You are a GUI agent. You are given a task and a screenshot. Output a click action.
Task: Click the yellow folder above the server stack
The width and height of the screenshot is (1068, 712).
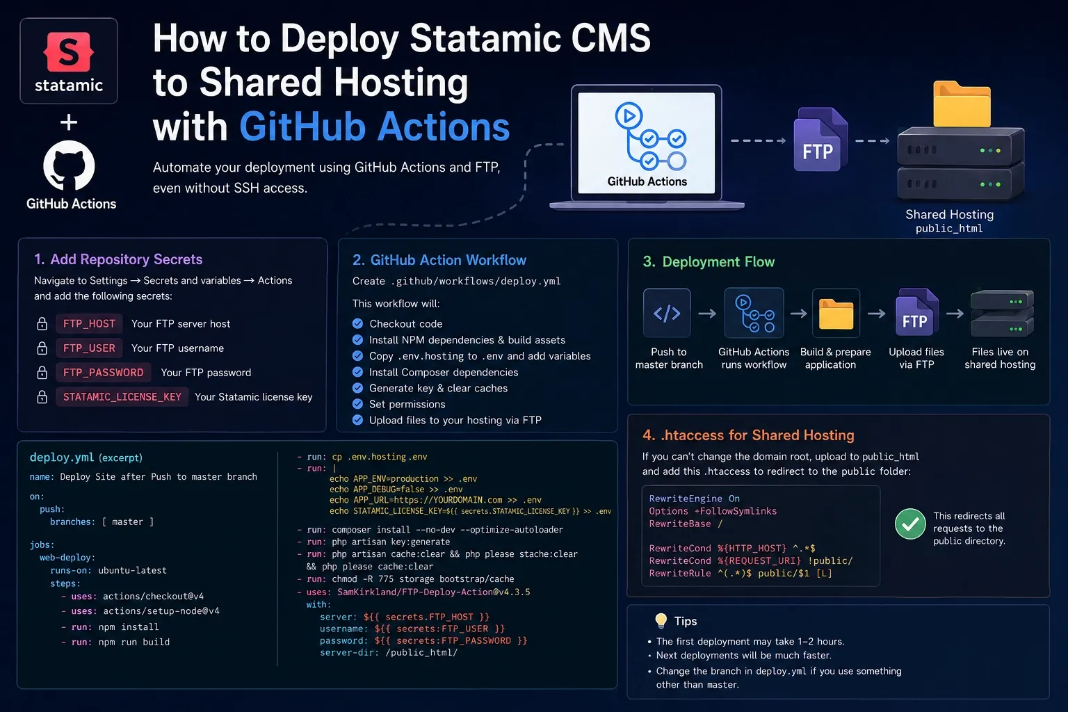coord(962,104)
